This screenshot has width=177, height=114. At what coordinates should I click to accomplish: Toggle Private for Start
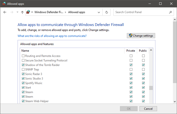coord(131,87)
